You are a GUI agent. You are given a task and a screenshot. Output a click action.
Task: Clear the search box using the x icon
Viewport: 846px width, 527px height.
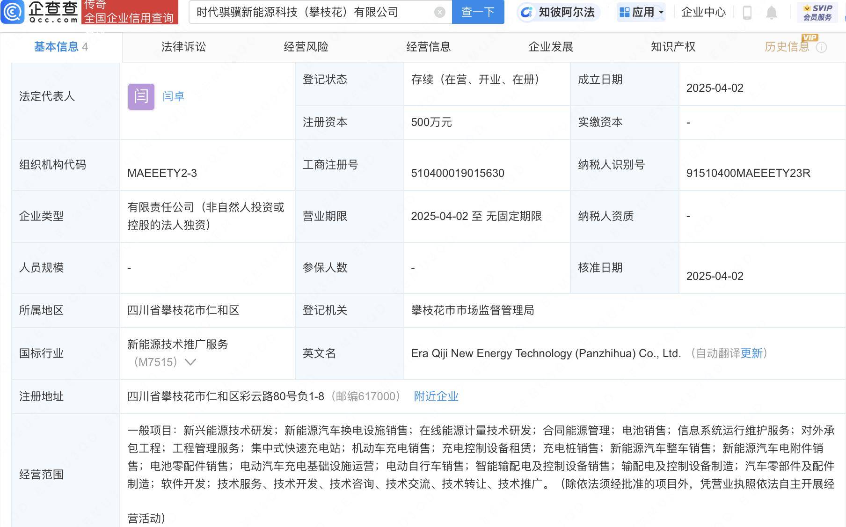click(438, 12)
